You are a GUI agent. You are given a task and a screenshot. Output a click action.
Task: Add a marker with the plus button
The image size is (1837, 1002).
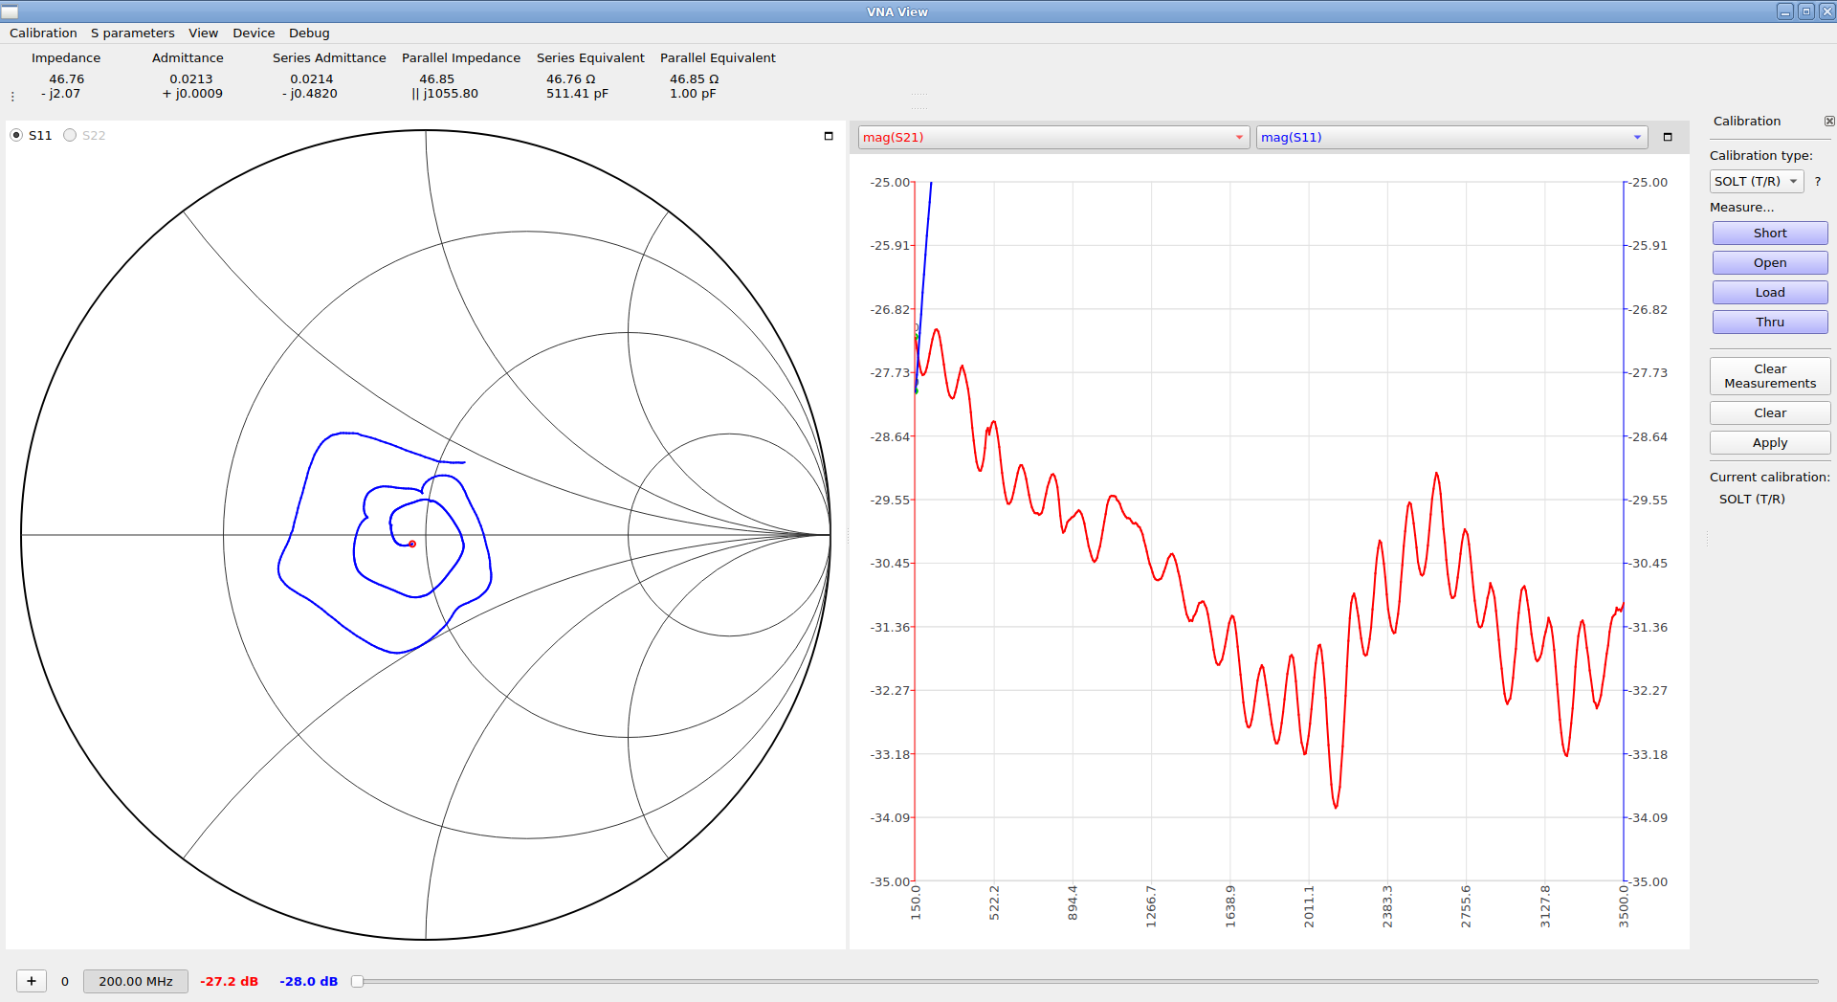tap(32, 981)
